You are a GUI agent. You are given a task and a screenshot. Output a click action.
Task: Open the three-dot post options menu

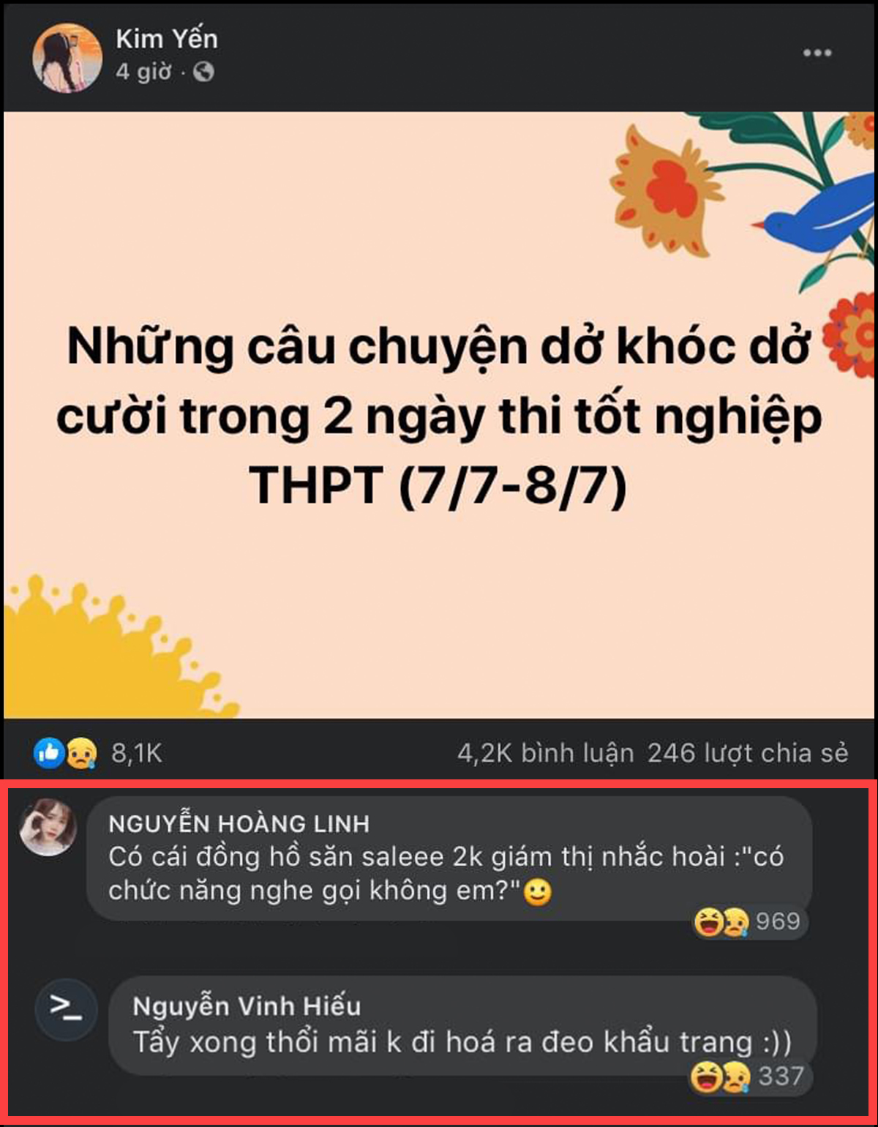(x=817, y=53)
